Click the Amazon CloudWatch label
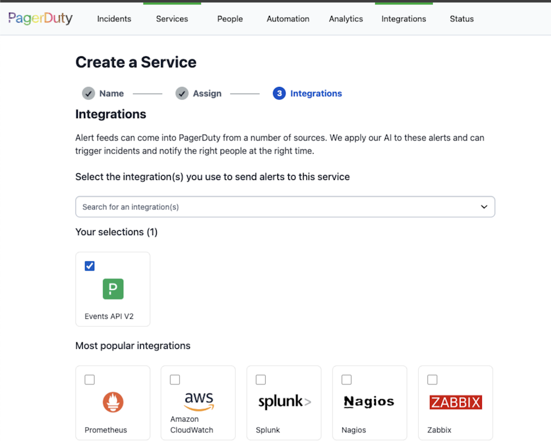Screen dimensions: 551x442 pyautogui.click(x=192, y=424)
